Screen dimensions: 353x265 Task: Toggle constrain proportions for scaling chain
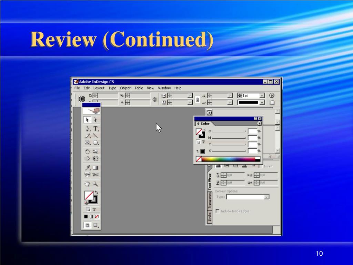[x=198, y=99]
